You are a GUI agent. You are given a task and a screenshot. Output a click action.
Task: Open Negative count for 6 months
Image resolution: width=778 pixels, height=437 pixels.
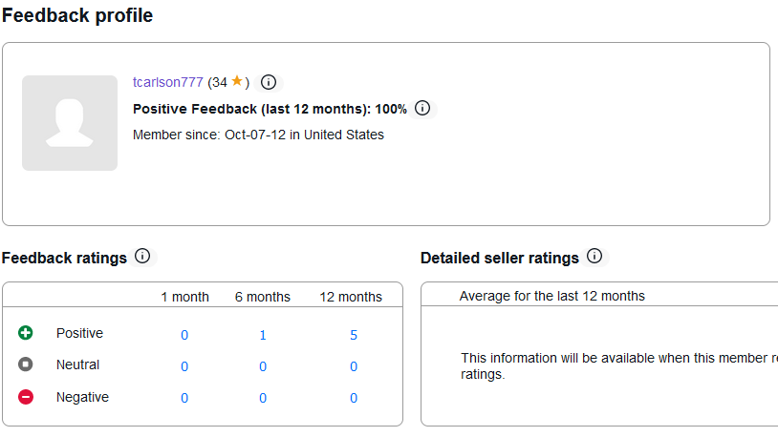click(263, 398)
